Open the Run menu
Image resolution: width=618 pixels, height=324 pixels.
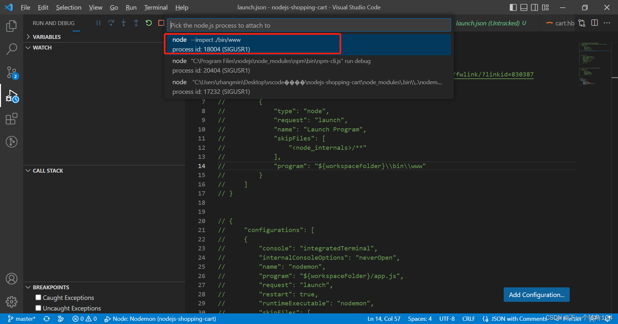pos(131,7)
